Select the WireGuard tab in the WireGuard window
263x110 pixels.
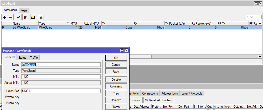[10, 10]
